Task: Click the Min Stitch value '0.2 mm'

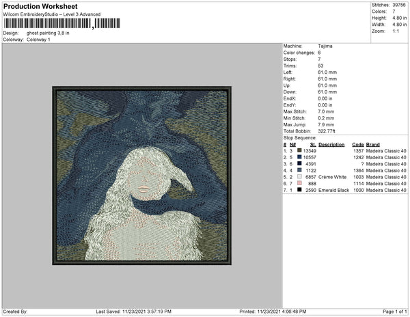Action: [326, 118]
